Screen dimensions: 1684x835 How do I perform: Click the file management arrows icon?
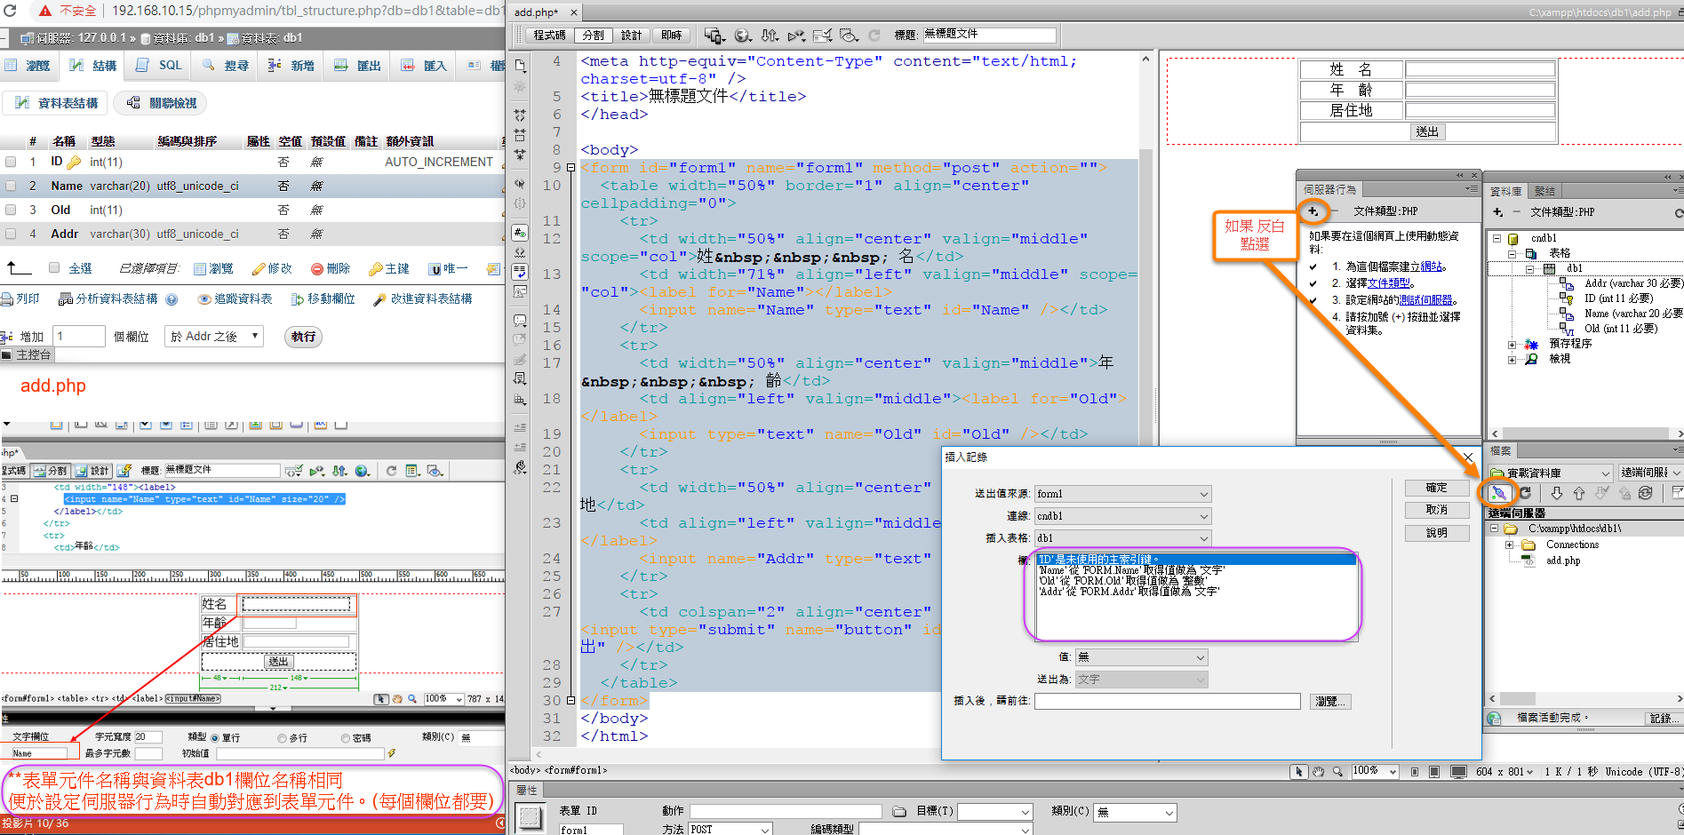[x=770, y=36]
